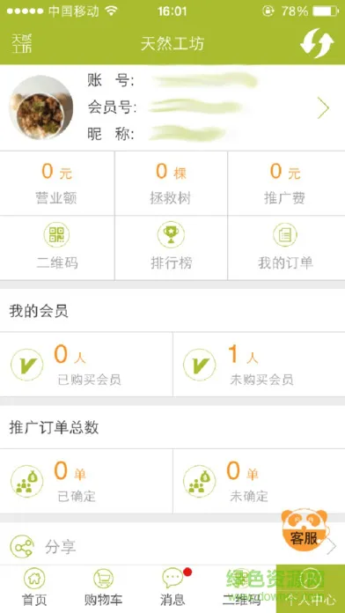Tap the V icon for 未购买会员
345x613 pixels.
pos(199,365)
